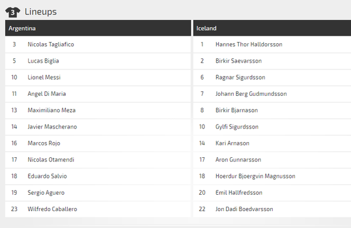The image size is (351, 228).
Task: Click the Lineups section heading
Action: [41, 12]
